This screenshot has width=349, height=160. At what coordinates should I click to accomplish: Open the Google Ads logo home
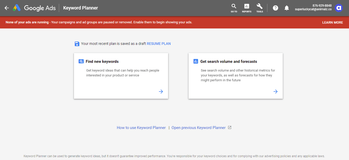(34, 8)
